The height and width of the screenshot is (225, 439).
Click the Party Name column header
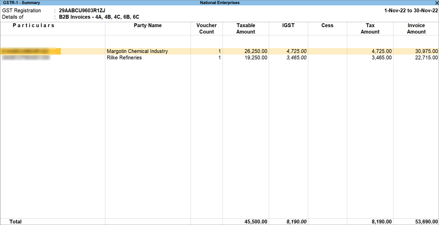click(148, 25)
